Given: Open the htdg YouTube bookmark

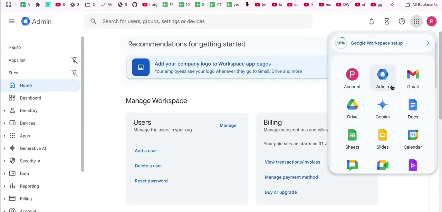Looking at the screenshot, I should pos(150,4).
